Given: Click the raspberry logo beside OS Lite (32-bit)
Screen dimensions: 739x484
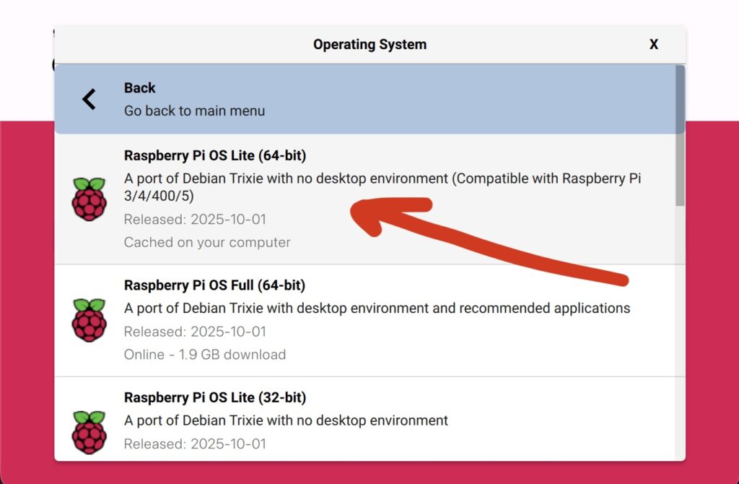Looking at the screenshot, I should pyautogui.click(x=89, y=433).
